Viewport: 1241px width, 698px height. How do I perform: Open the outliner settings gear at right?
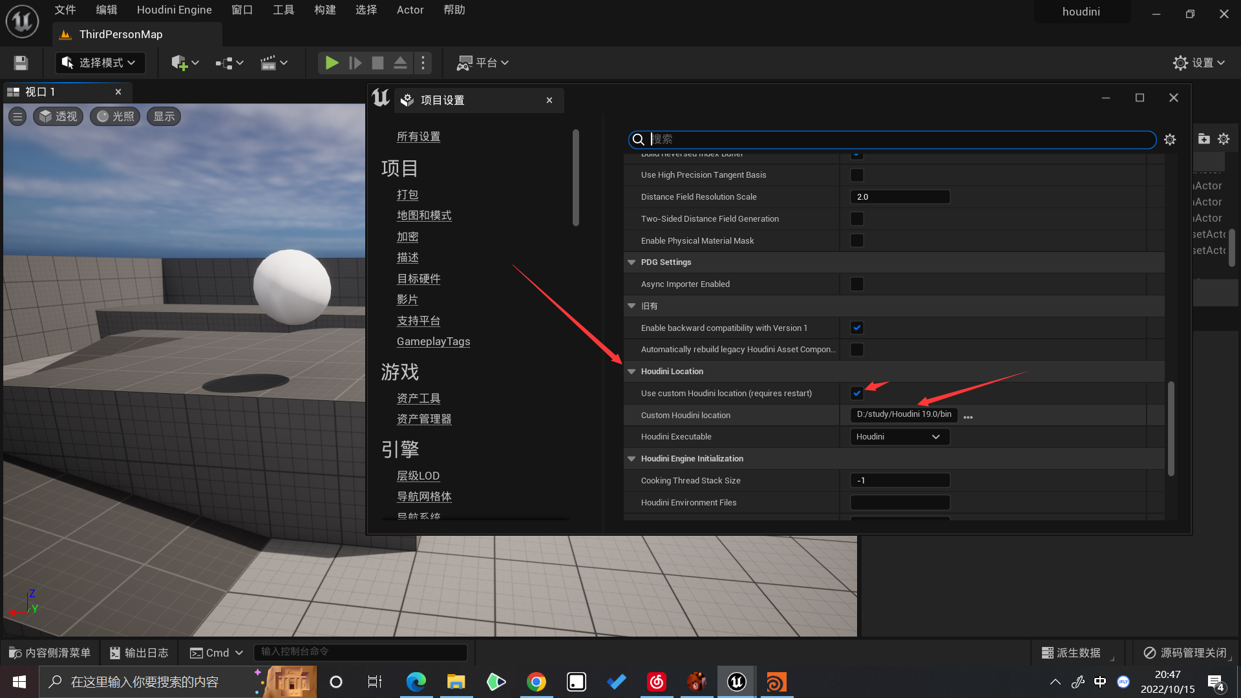1224,139
